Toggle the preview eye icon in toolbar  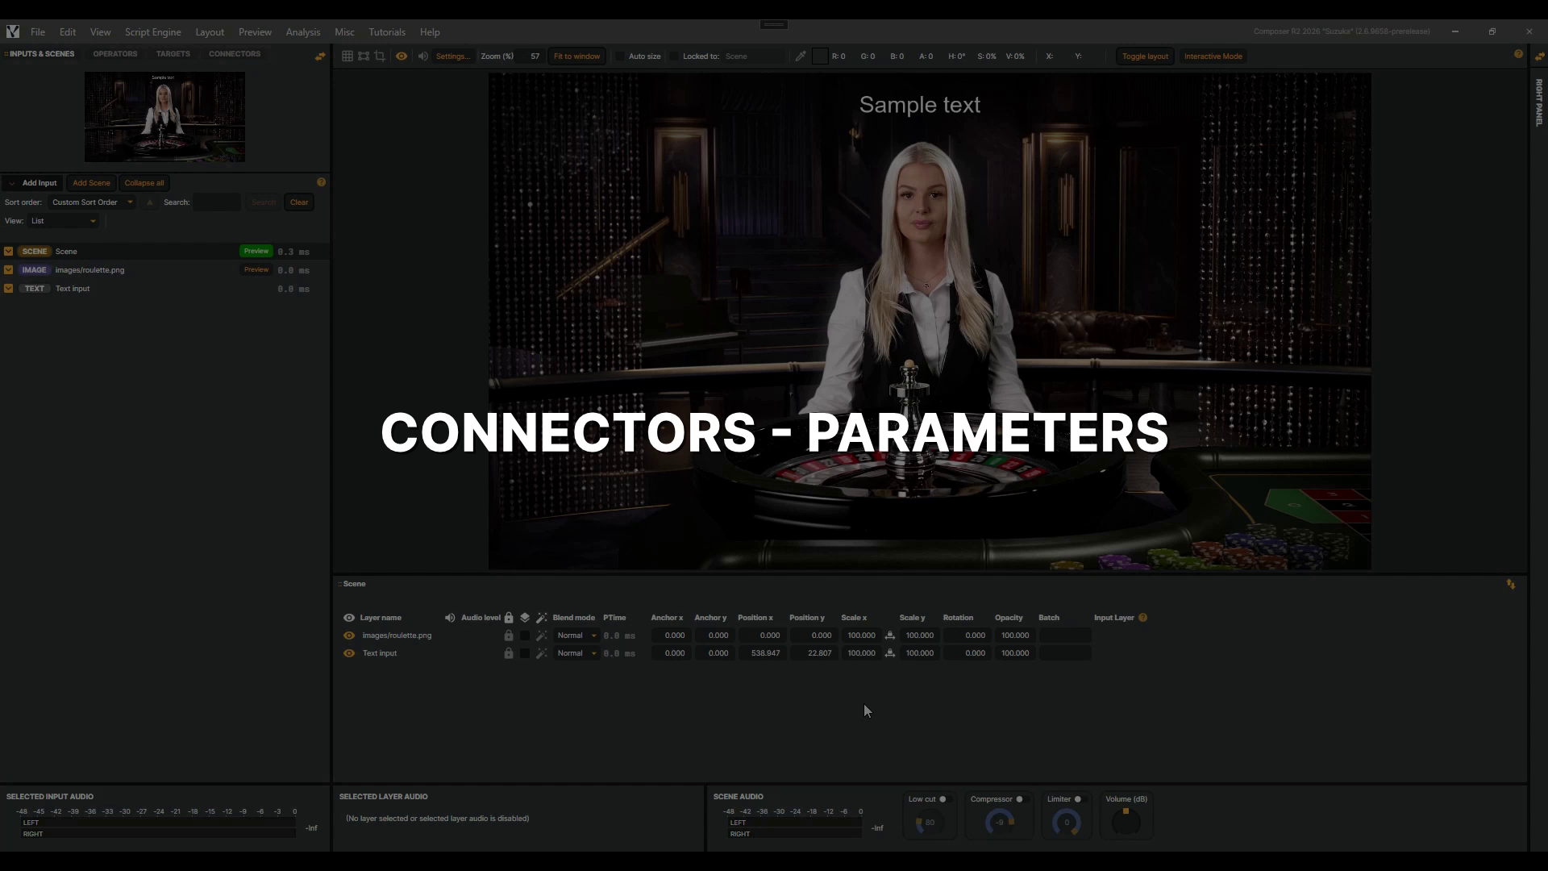point(401,56)
